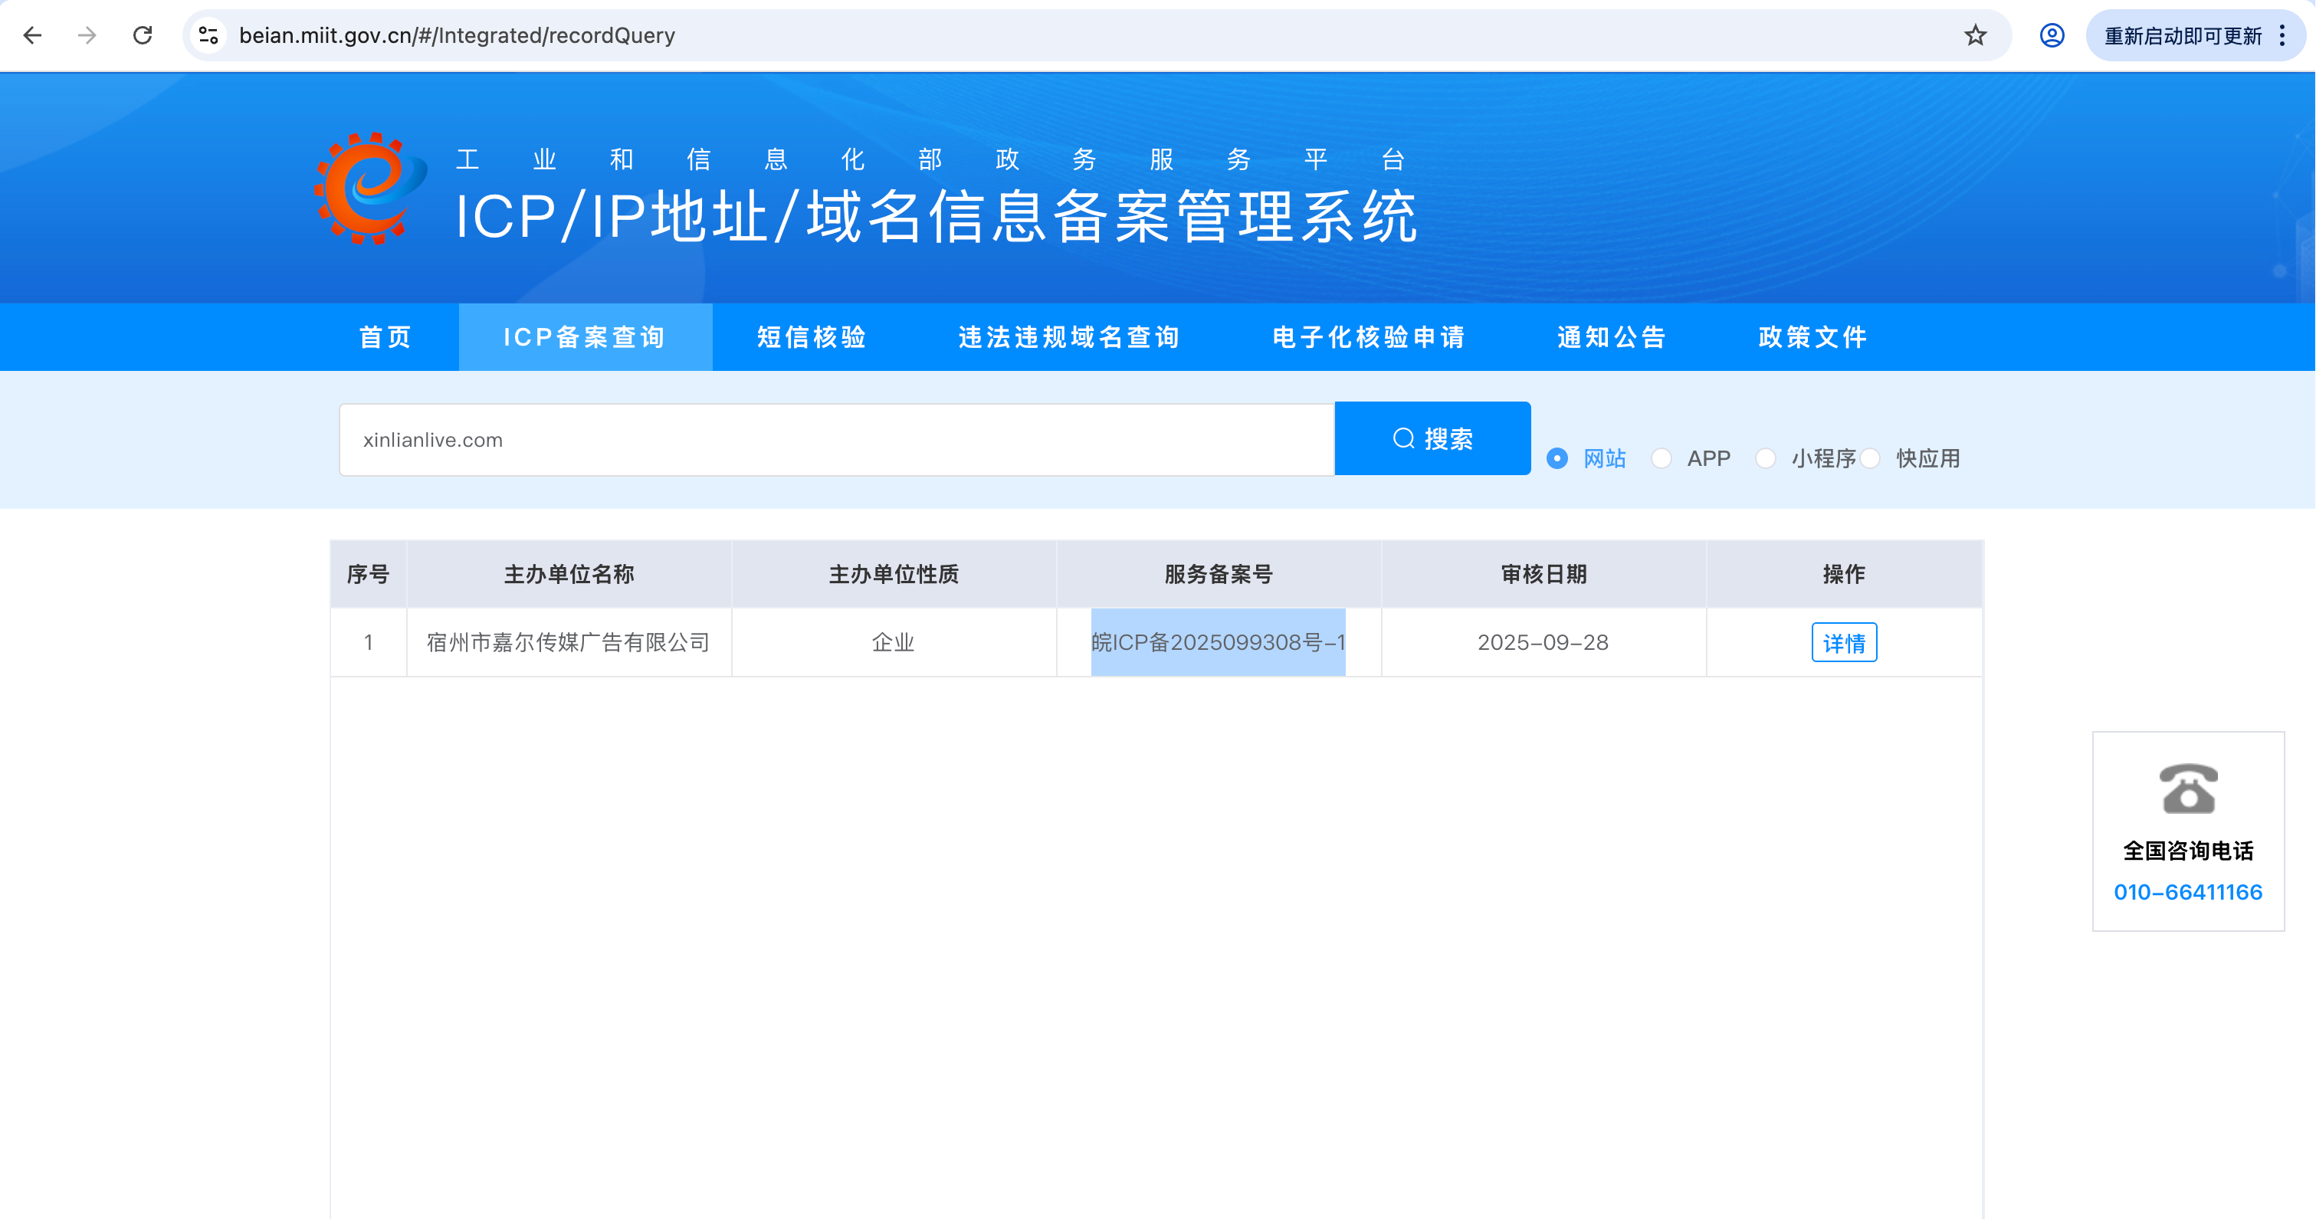Go to 首页 navigation tab
Screen dimensions: 2316x1220
pos(385,337)
